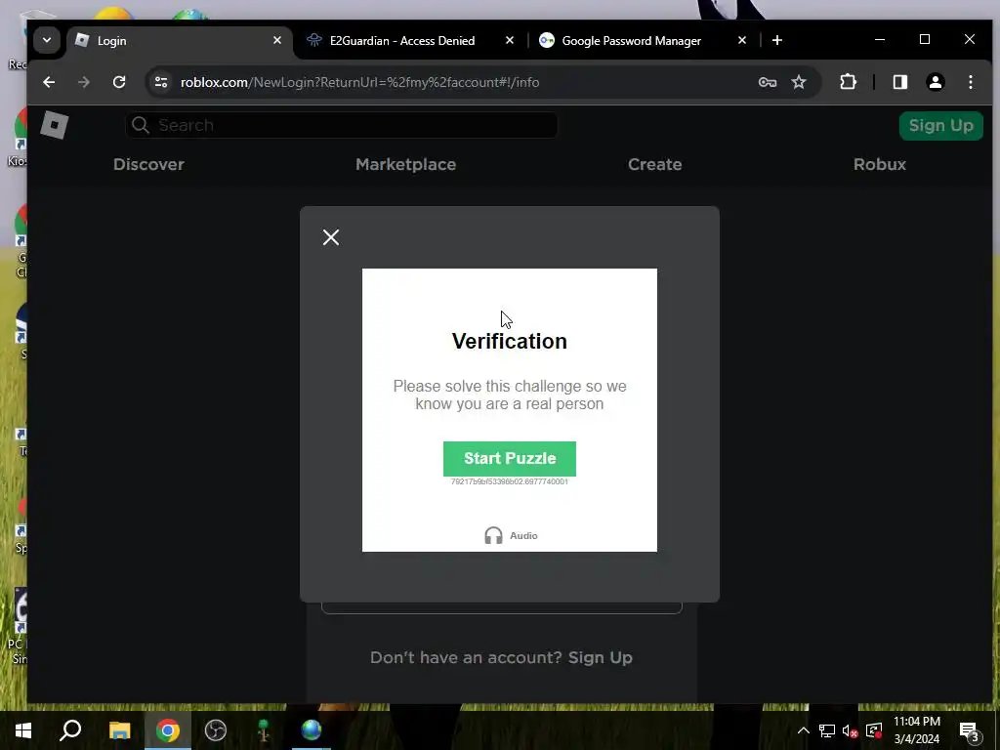The image size is (1000, 750).
Task: Click the Start Puzzle button
Action: (x=510, y=459)
